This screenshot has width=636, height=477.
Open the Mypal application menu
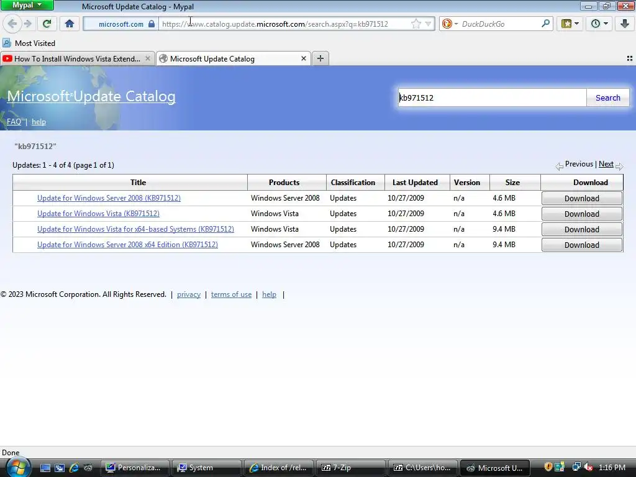[x=27, y=5]
